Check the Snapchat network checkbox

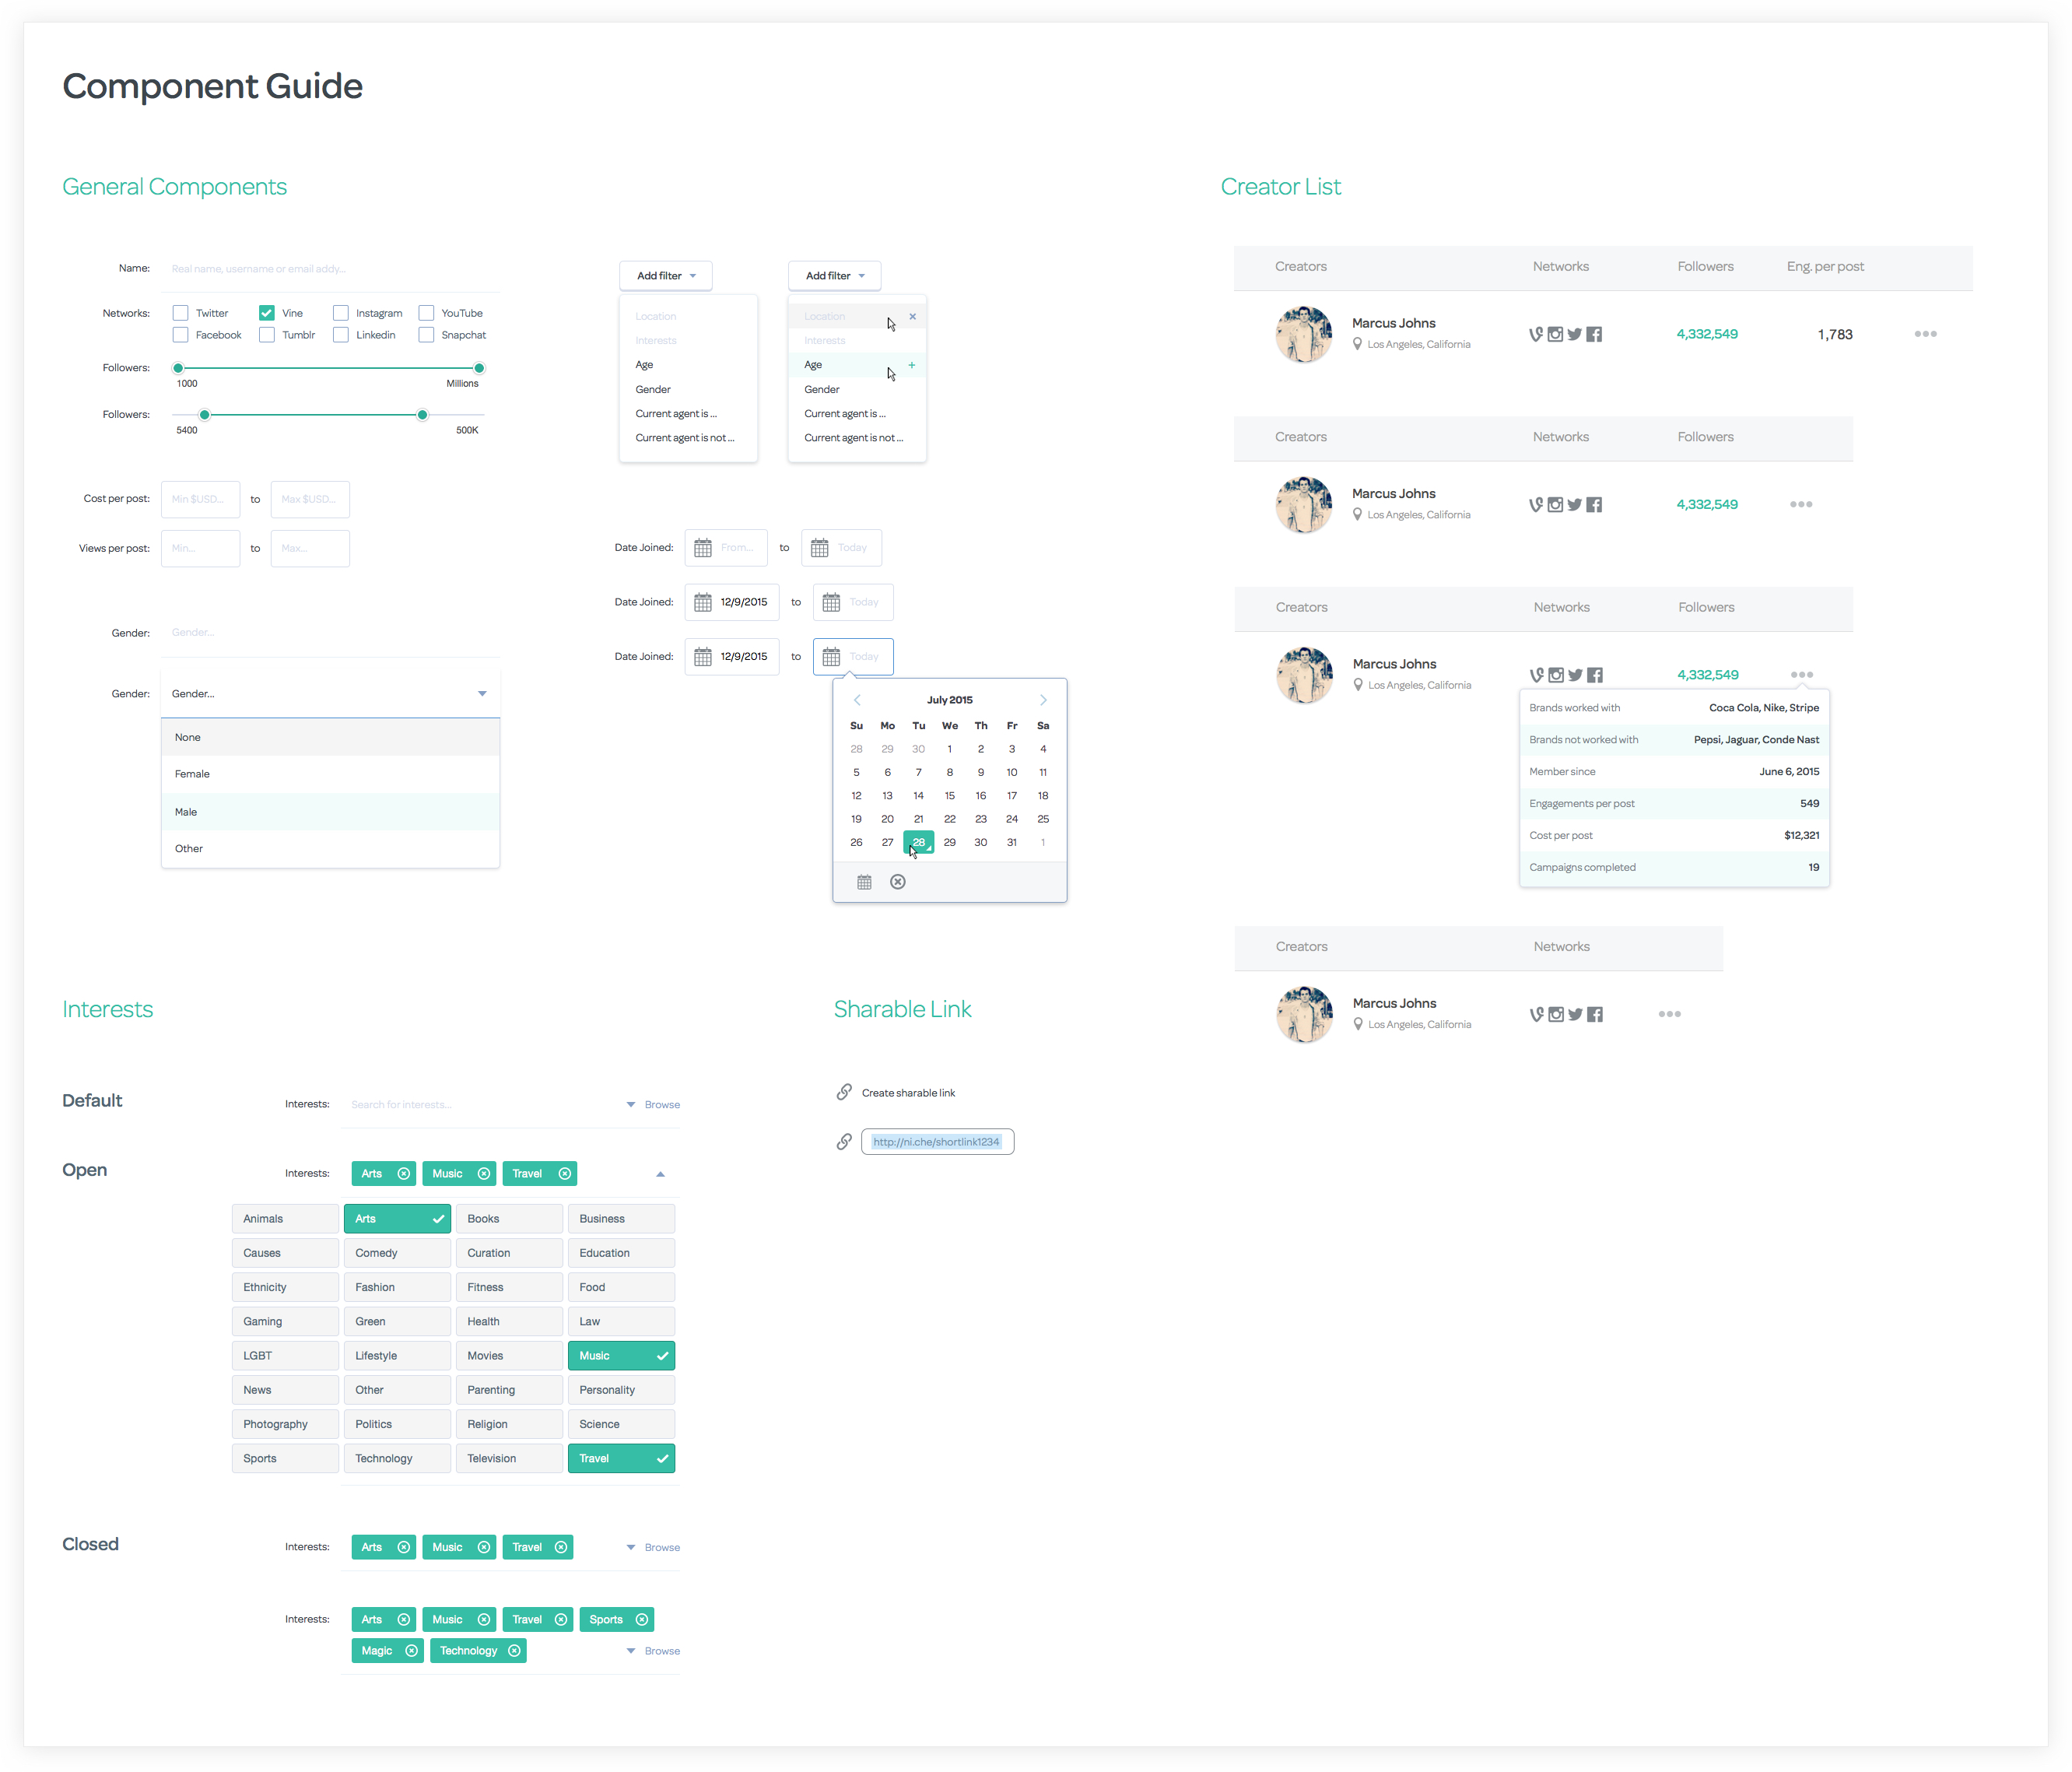pyautogui.click(x=426, y=335)
